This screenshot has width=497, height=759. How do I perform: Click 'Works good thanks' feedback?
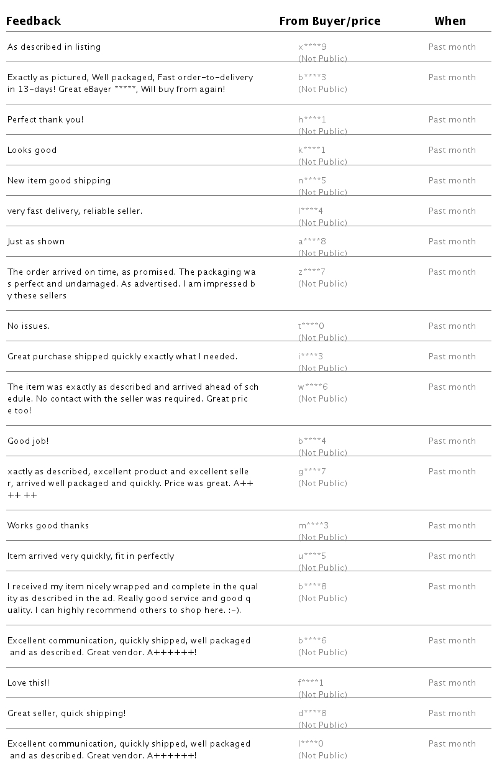click(x=48, y=526)
